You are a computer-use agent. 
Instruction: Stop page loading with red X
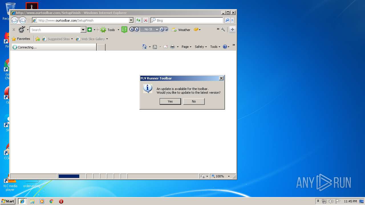click(x=146, y=20)
